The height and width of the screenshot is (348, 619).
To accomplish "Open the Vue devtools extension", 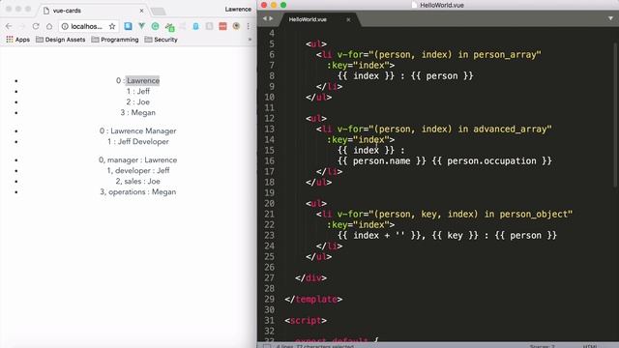I will 141,26.
